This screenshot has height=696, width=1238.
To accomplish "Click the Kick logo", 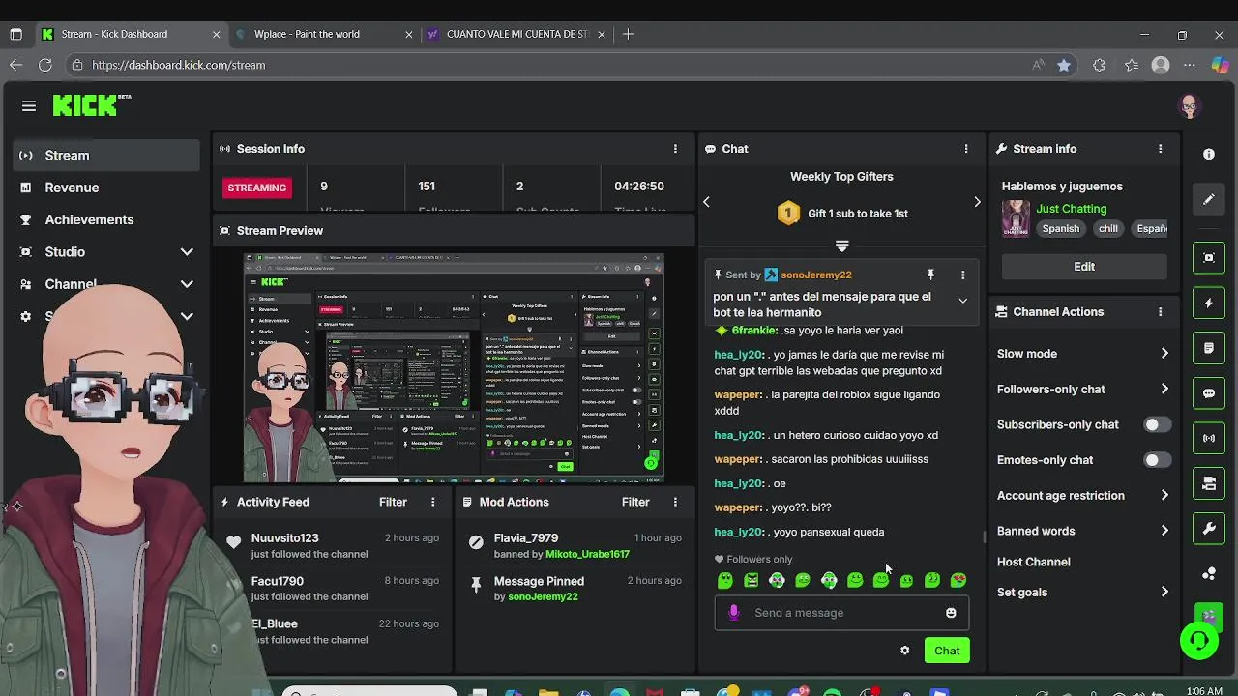I will pyautogui.click(x=91, y=105).
